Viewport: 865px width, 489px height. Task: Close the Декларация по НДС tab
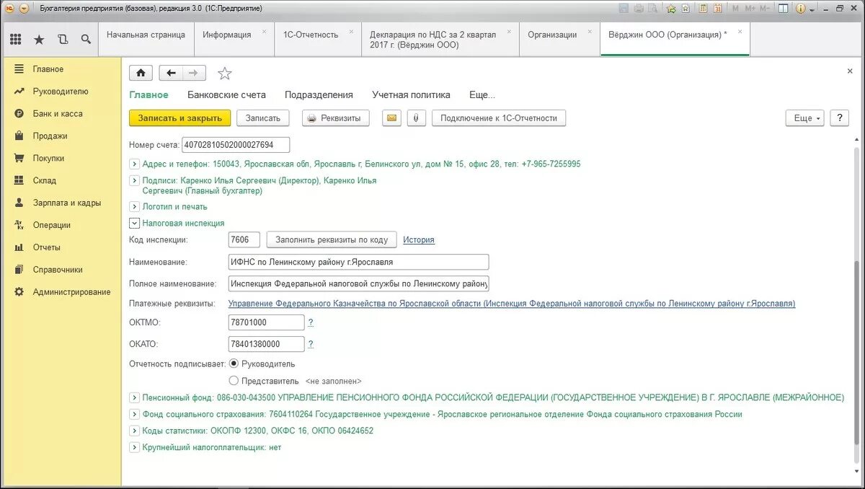pos(509,32)
